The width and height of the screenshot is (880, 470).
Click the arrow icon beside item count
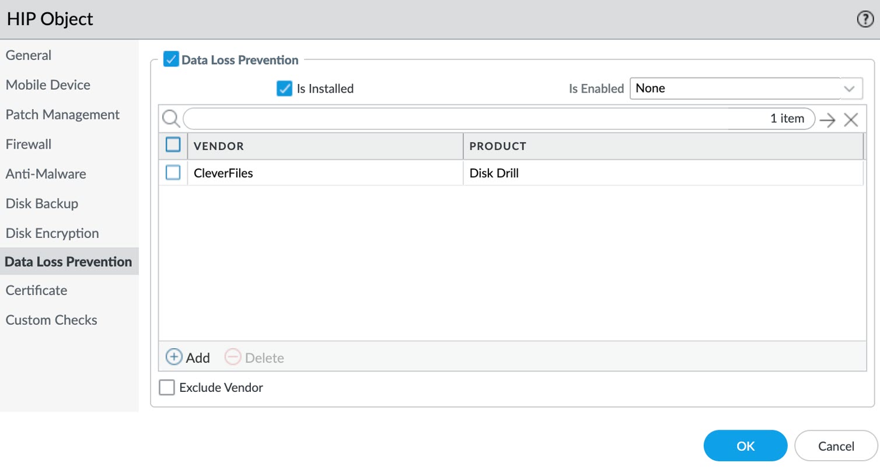point(827,120)
